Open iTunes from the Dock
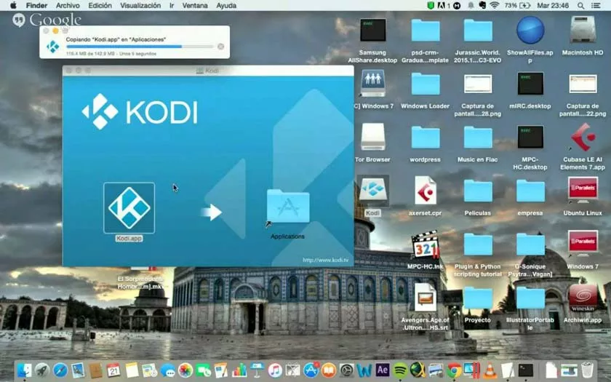This screenshot has height=382, width=611. click(275, 370)
